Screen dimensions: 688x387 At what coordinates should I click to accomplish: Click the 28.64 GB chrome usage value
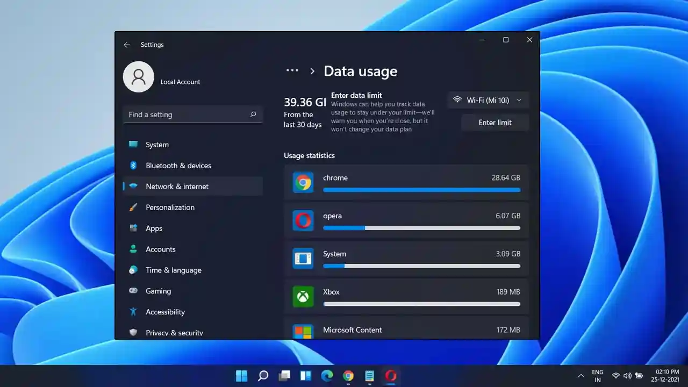(506, 178)
